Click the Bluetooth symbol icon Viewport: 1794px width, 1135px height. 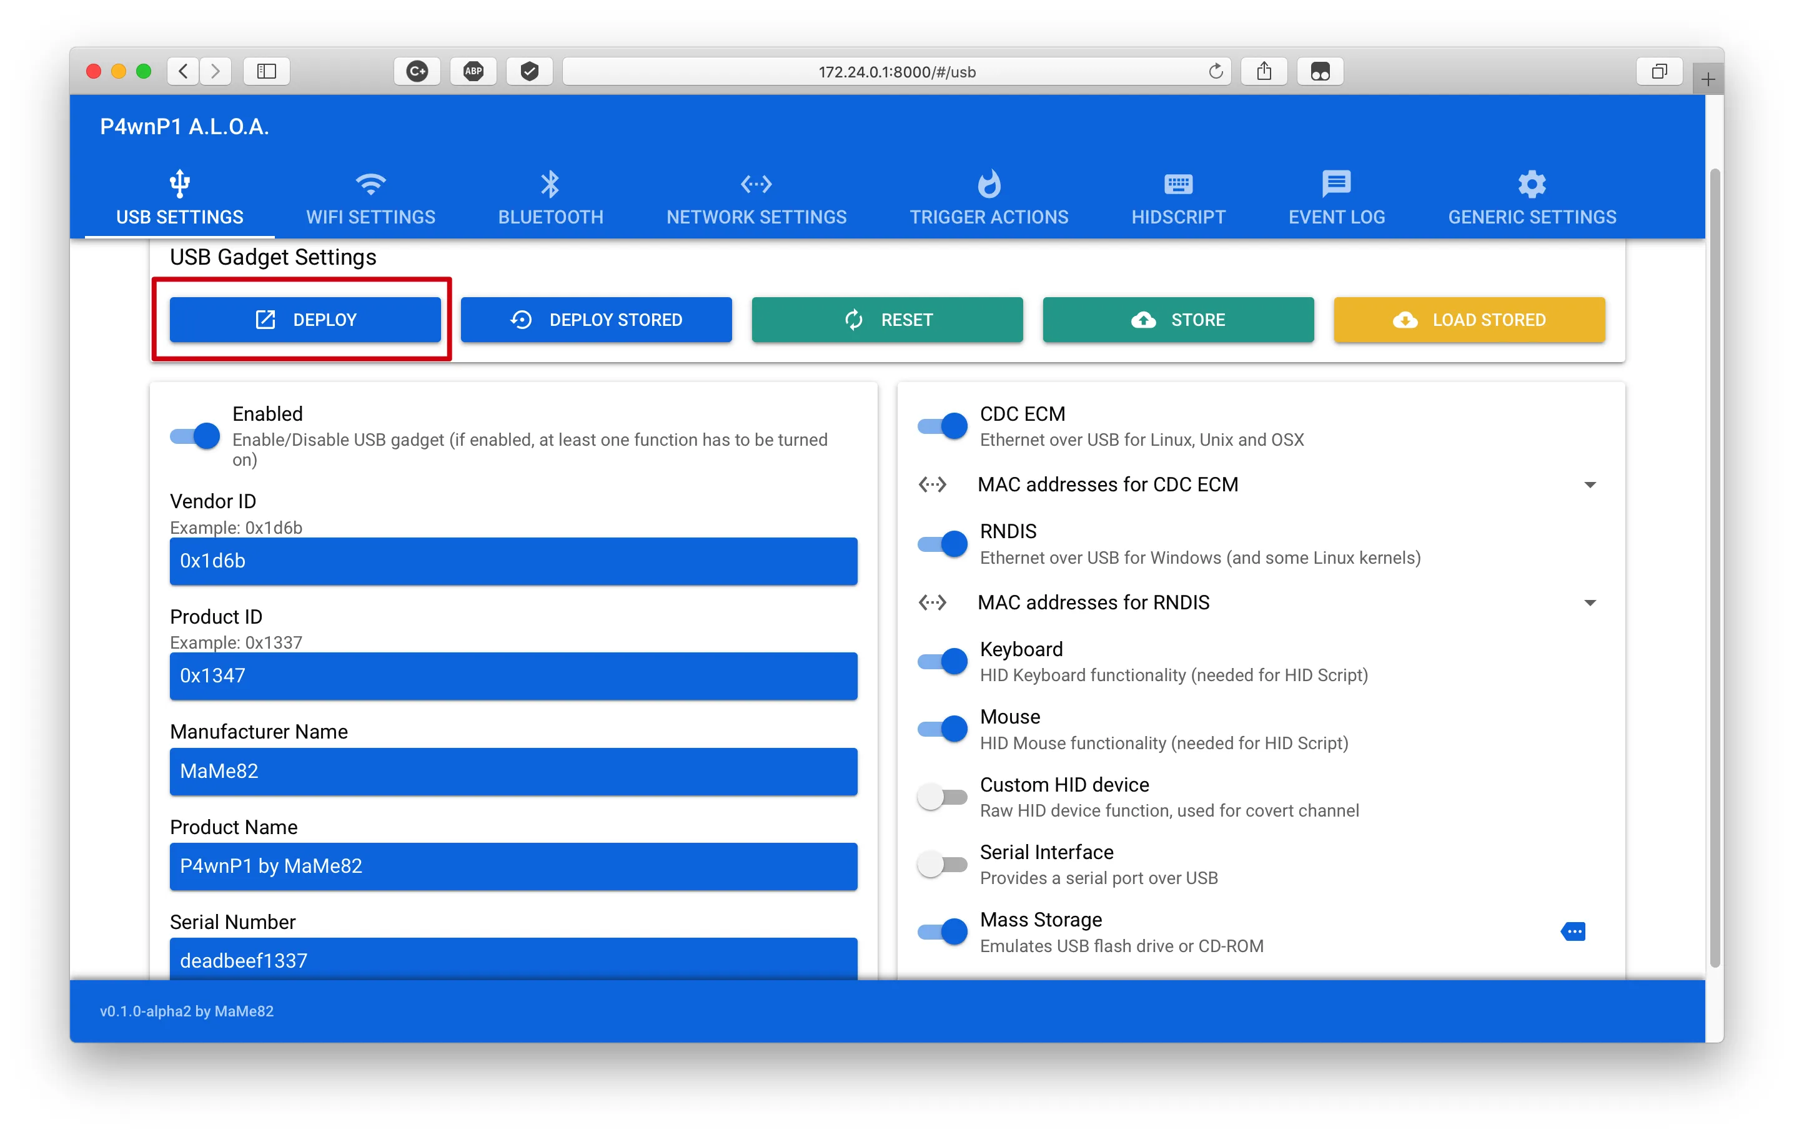pos(550,183)
